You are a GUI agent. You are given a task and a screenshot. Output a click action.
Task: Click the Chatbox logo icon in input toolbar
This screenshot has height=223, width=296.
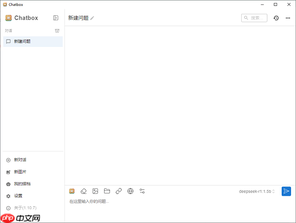coord(72,191)
